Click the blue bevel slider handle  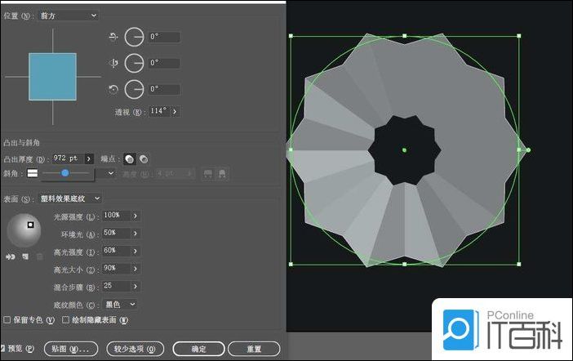[64, 173]
